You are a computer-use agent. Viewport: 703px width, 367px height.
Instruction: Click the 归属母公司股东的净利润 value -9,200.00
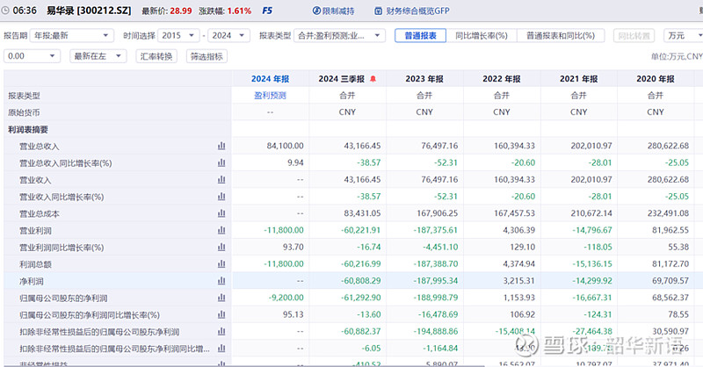pyautogui.click(x=286, y=298)
